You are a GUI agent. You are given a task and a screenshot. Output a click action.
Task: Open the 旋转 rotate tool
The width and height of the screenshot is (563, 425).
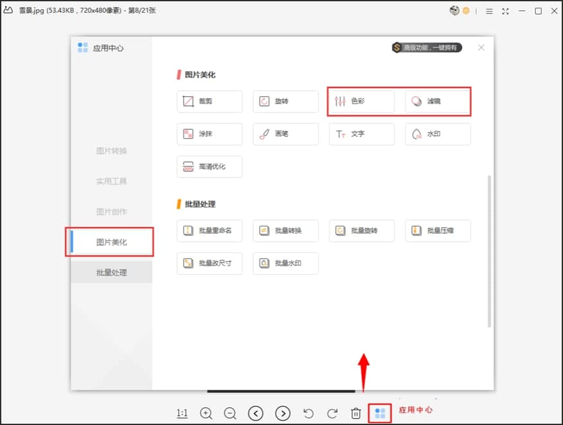[285, 102]
